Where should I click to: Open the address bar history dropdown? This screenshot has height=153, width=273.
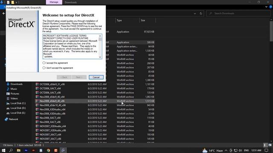click(x=195, y=13)
